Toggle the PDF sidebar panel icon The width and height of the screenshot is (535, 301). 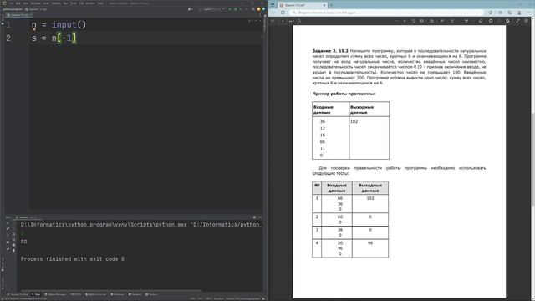click(273, 21)
